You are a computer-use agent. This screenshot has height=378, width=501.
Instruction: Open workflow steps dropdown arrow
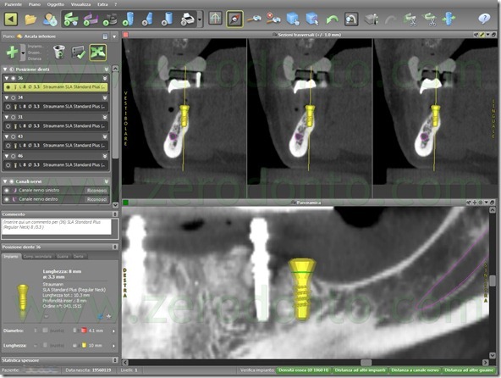coord(200,19)
